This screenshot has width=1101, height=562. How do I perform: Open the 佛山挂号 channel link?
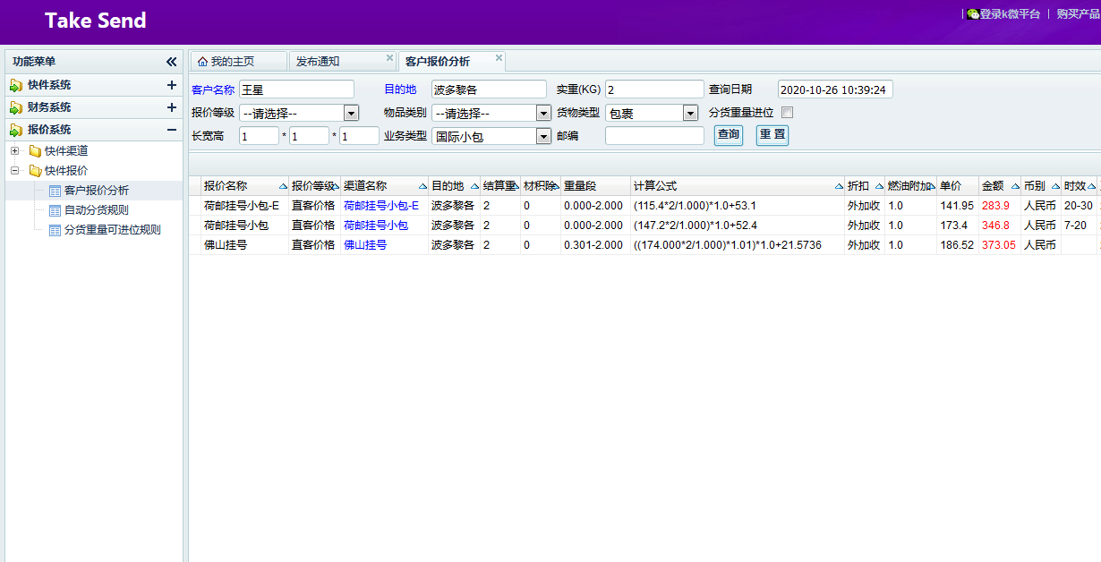[x=365, y=245]
